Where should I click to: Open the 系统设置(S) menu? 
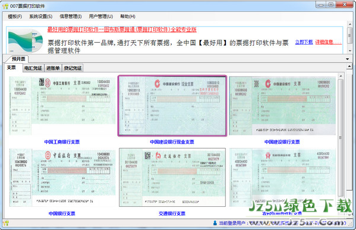40,17
